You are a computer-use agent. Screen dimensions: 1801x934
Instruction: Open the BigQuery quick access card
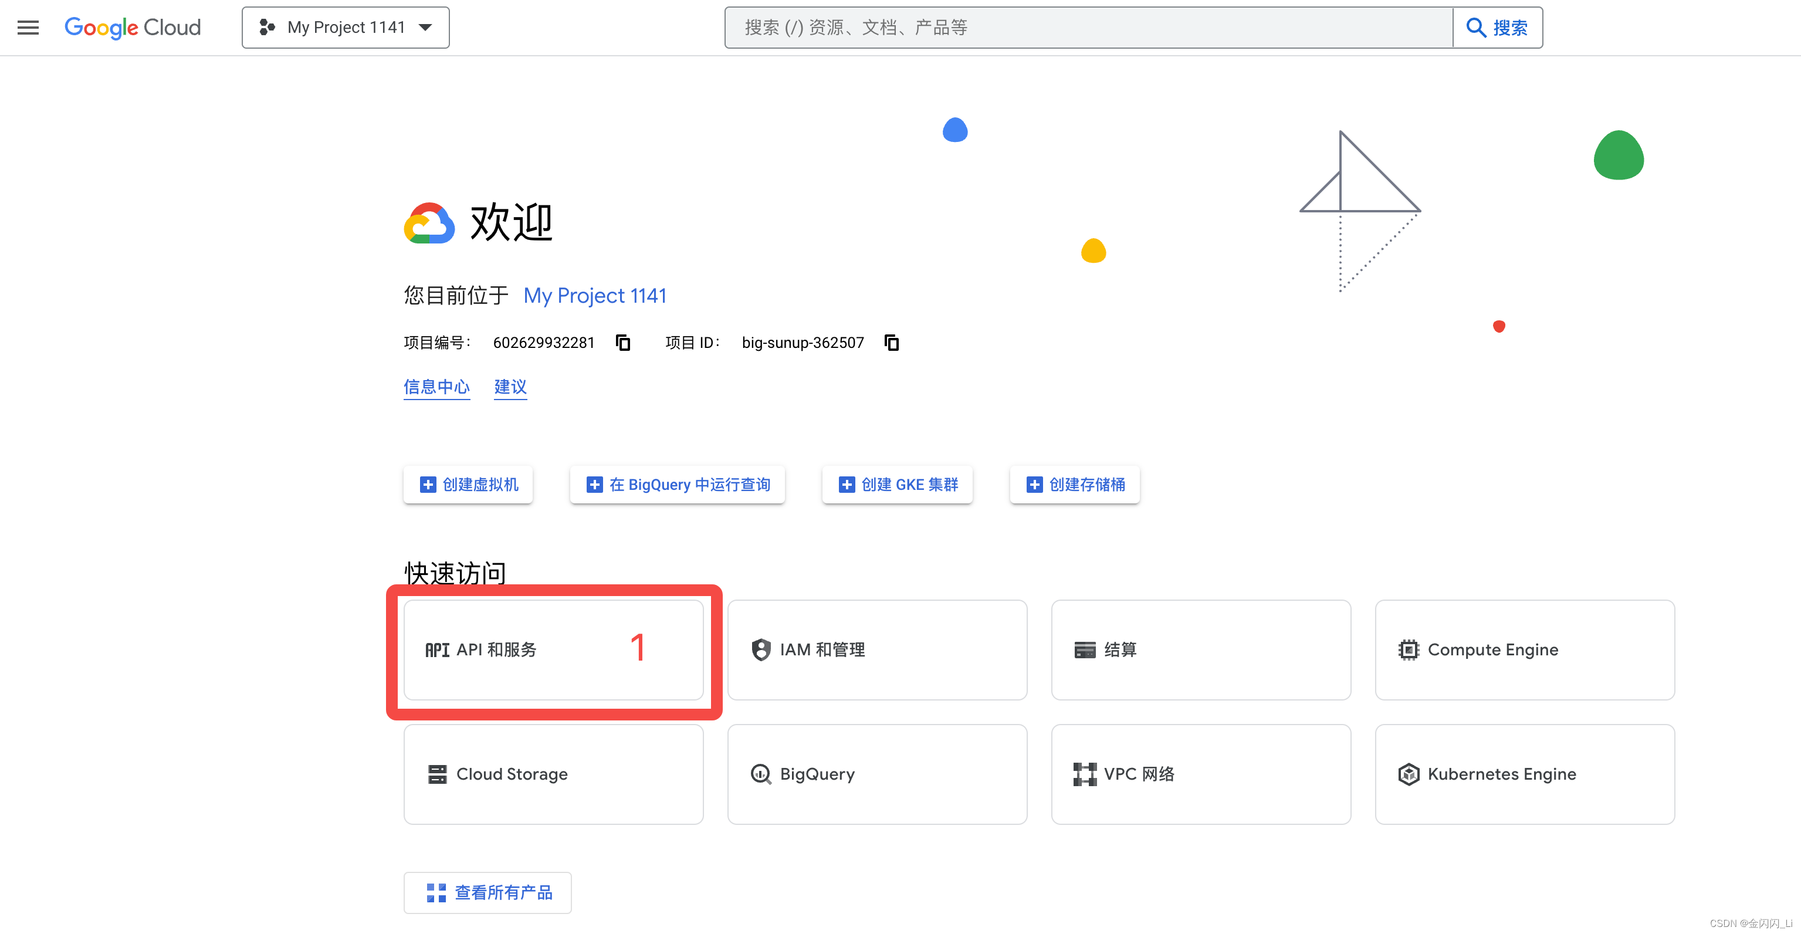coord(876,774)
